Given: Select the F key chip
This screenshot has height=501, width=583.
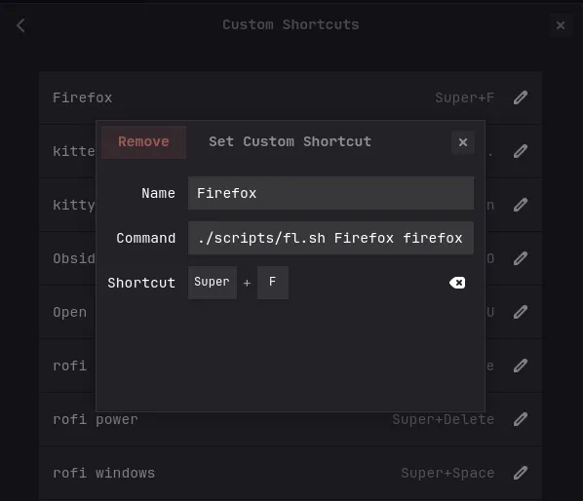Looking at the screenshot, I should click(273, 283).
